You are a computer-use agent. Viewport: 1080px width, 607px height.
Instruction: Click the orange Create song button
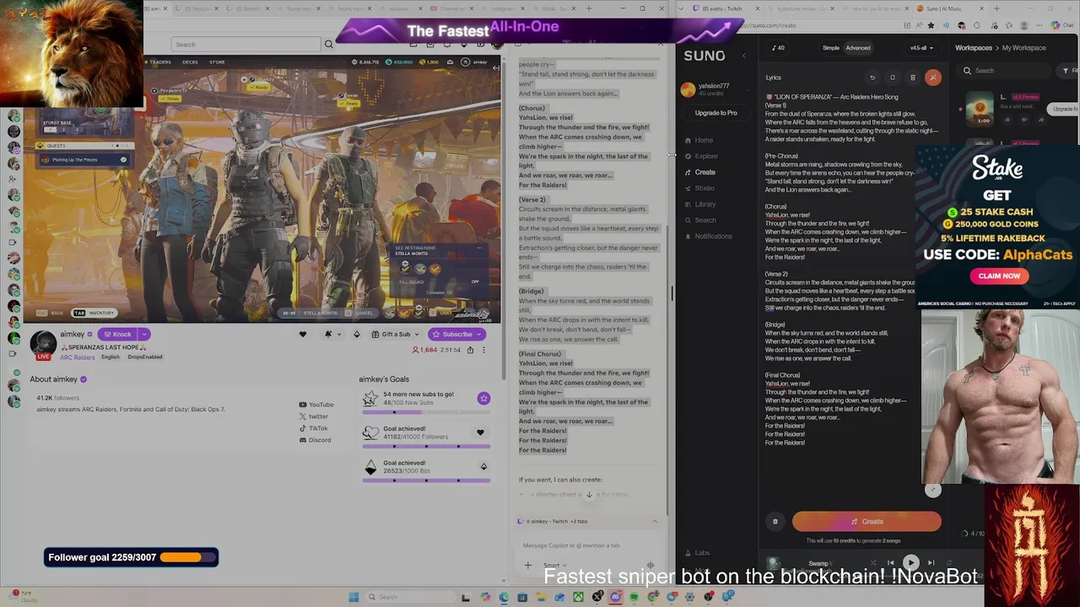[867, 522]
